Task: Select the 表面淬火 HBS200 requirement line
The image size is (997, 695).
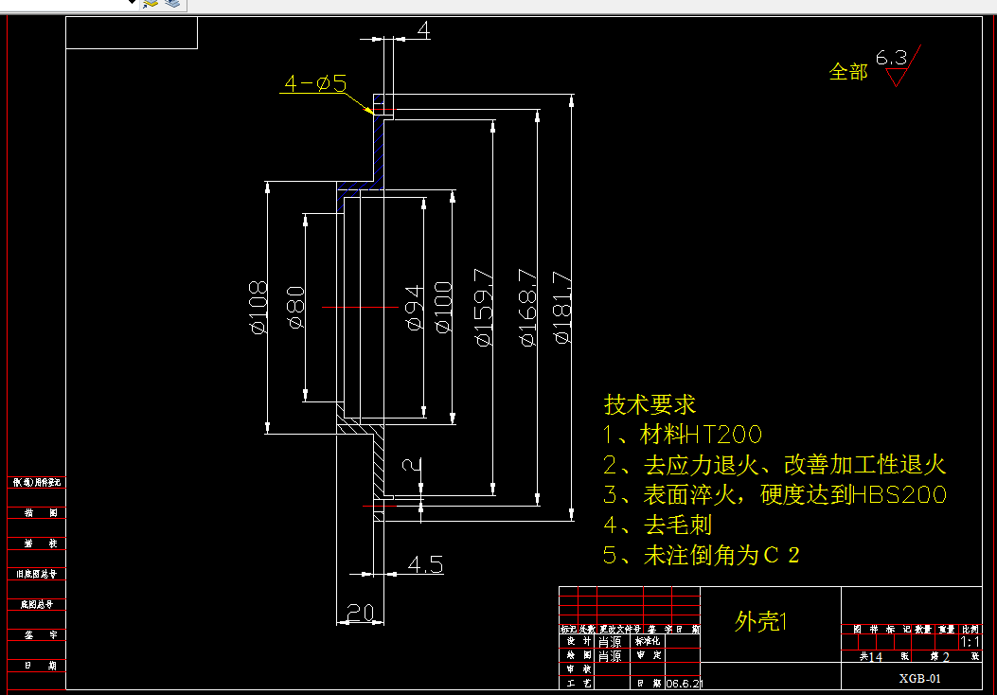Action: [775, 494]
